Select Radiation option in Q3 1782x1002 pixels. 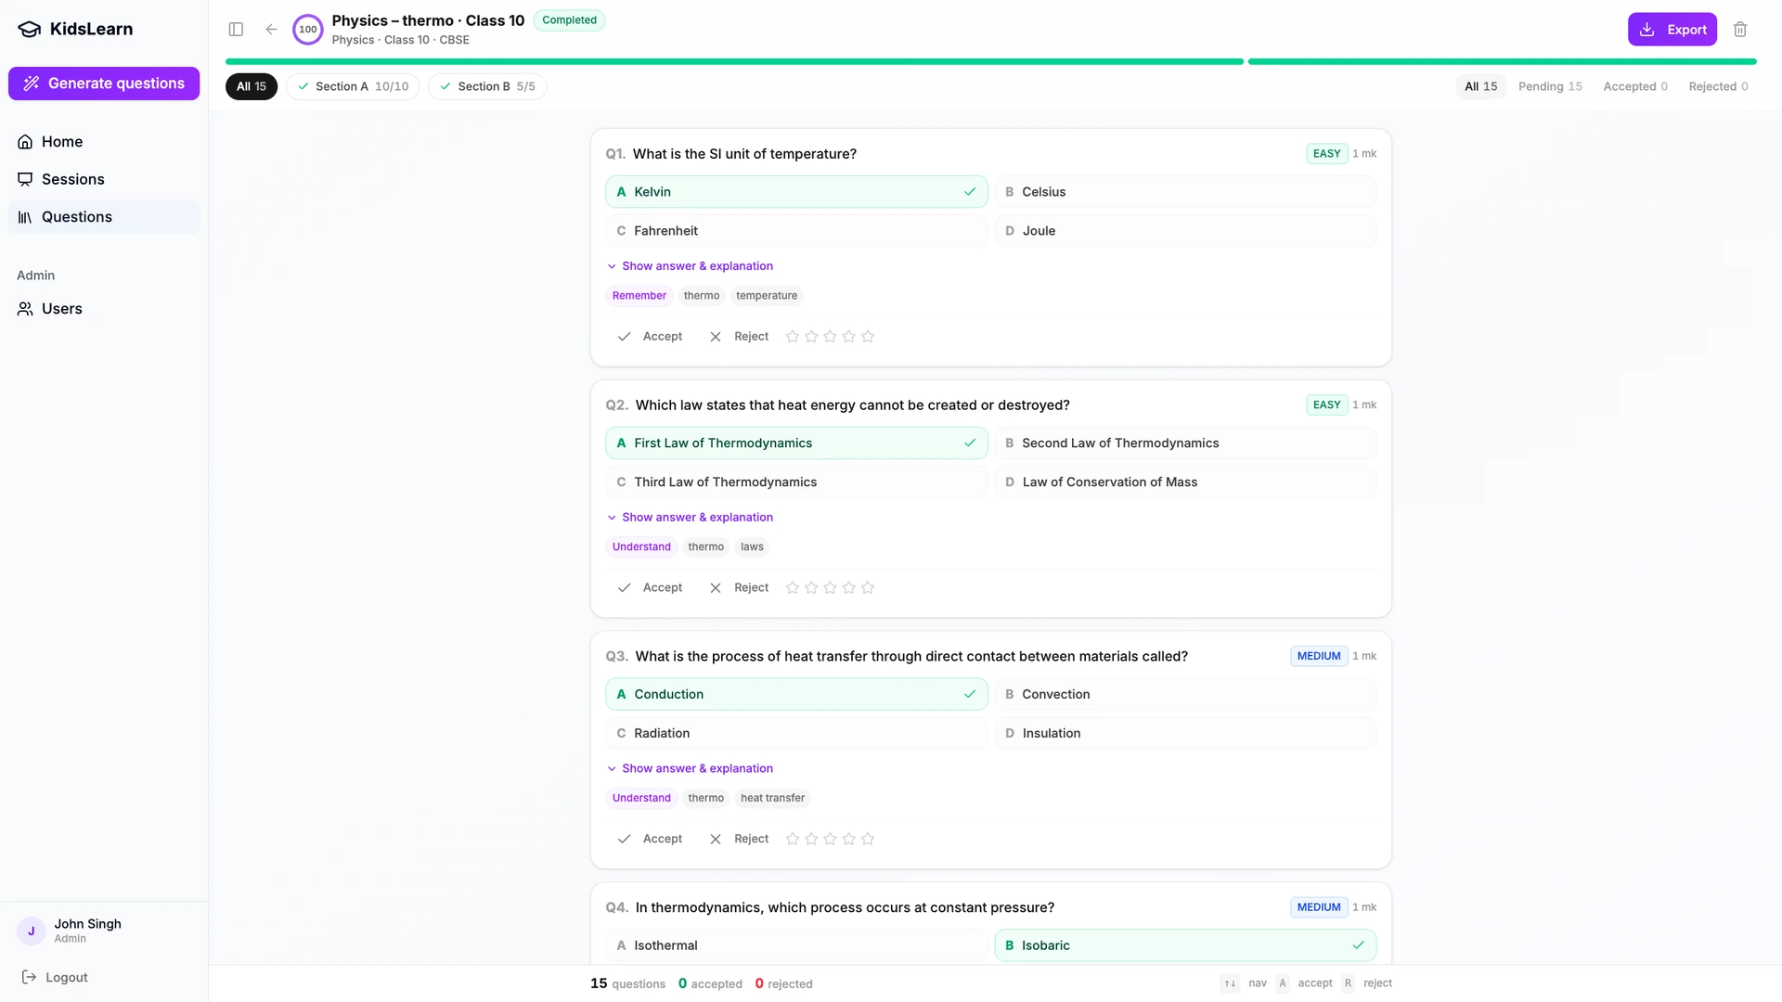796,734
